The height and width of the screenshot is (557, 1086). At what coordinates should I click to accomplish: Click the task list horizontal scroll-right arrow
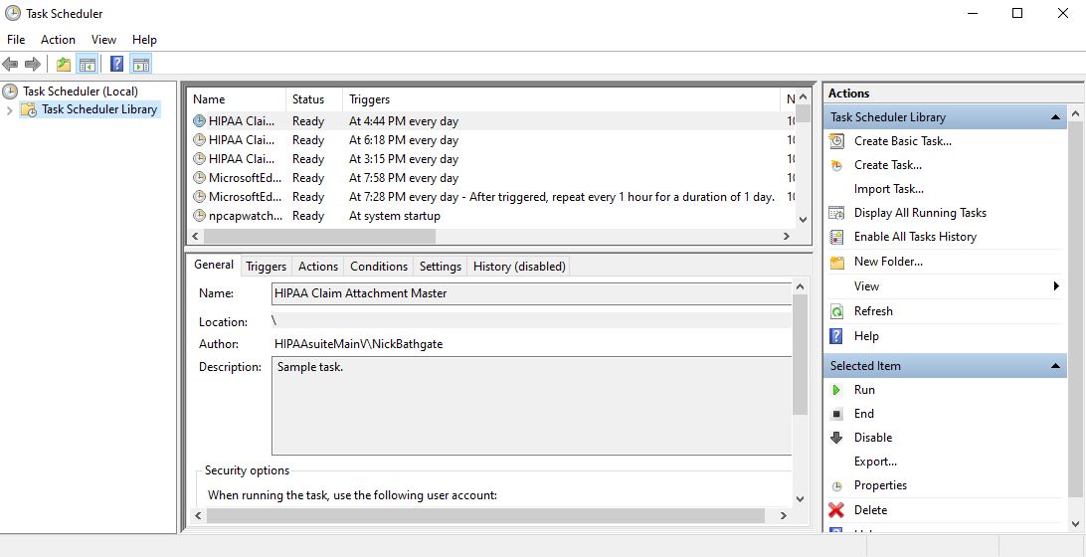[x=786, y=237]
